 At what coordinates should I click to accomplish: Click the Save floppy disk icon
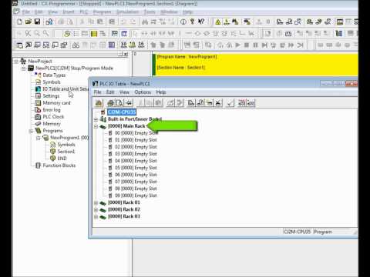[37, 22]
